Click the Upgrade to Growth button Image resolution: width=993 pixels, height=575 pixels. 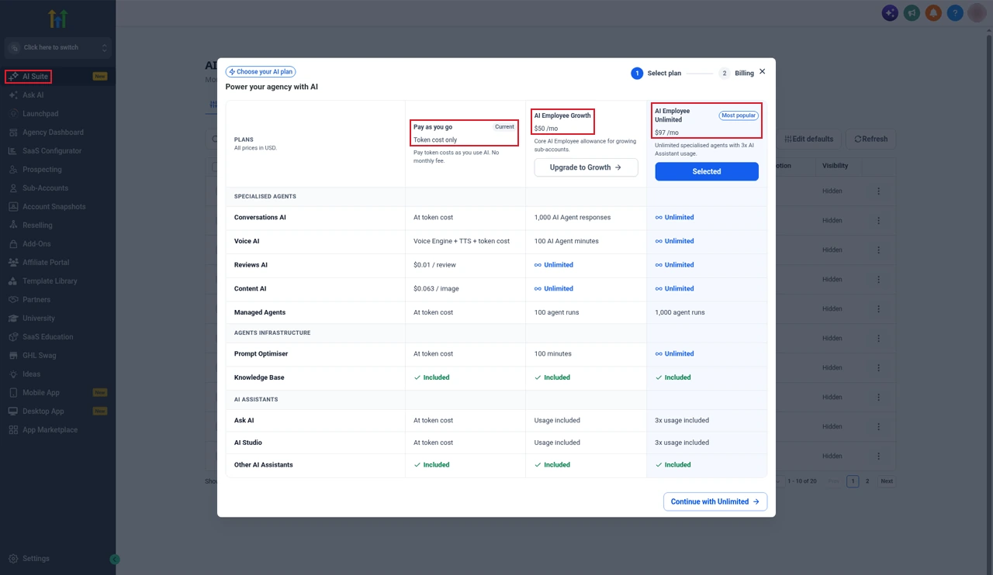click(586, 167)
